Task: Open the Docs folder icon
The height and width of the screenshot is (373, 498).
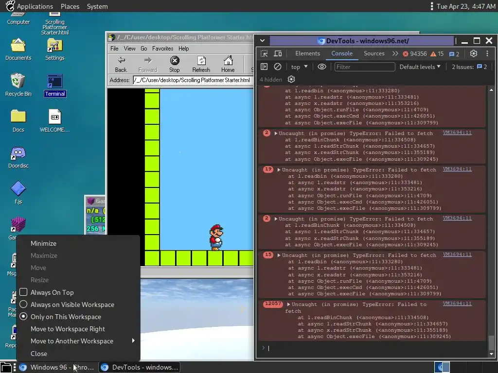Action: 18,121
